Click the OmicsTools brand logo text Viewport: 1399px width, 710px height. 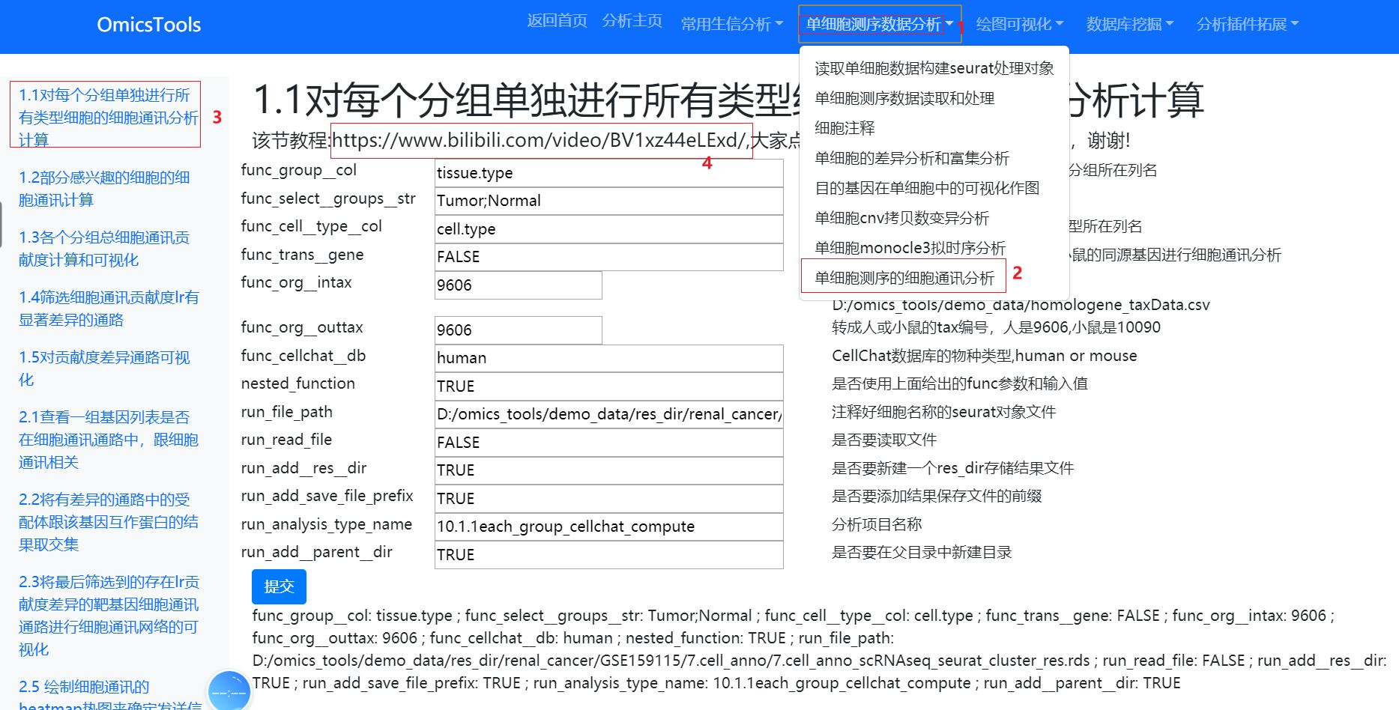click(148, 25)
